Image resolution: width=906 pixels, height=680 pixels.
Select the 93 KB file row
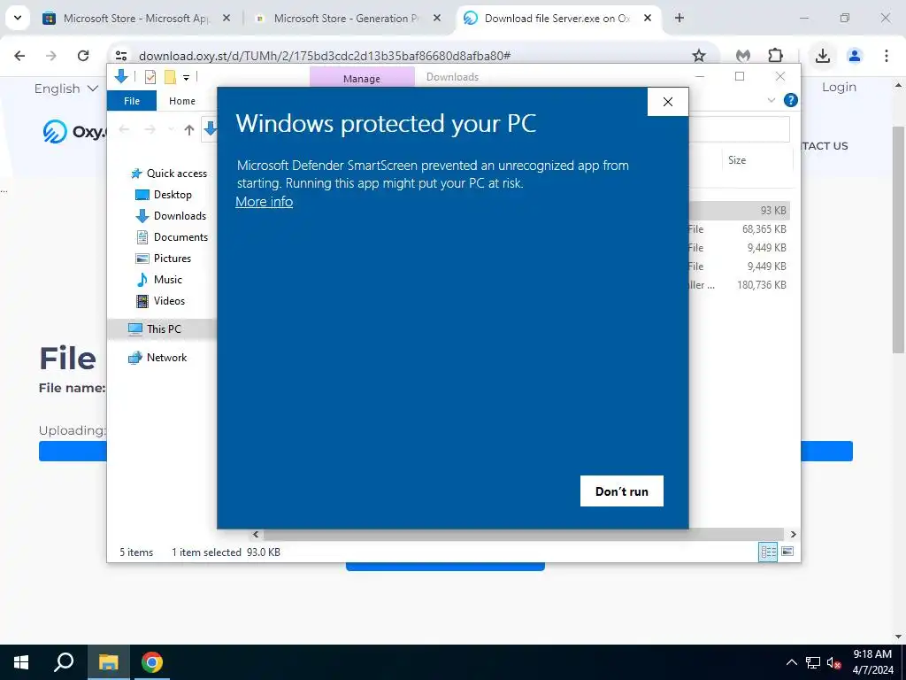(x=740, y=211)
